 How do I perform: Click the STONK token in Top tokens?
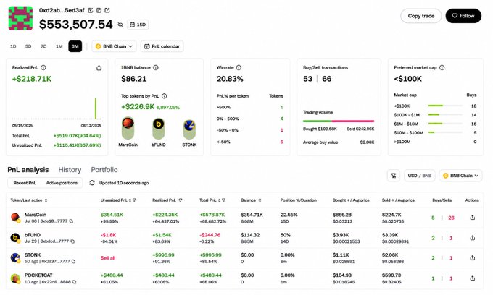pyautogui.click(x=189, y=132)
